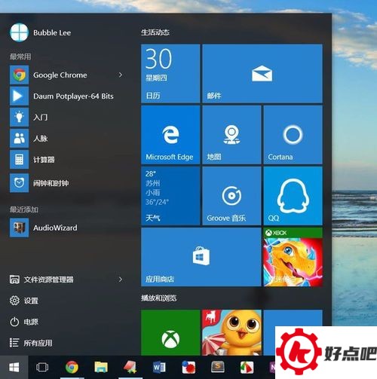Open the XBOX dragon game tile

(293, 257)
